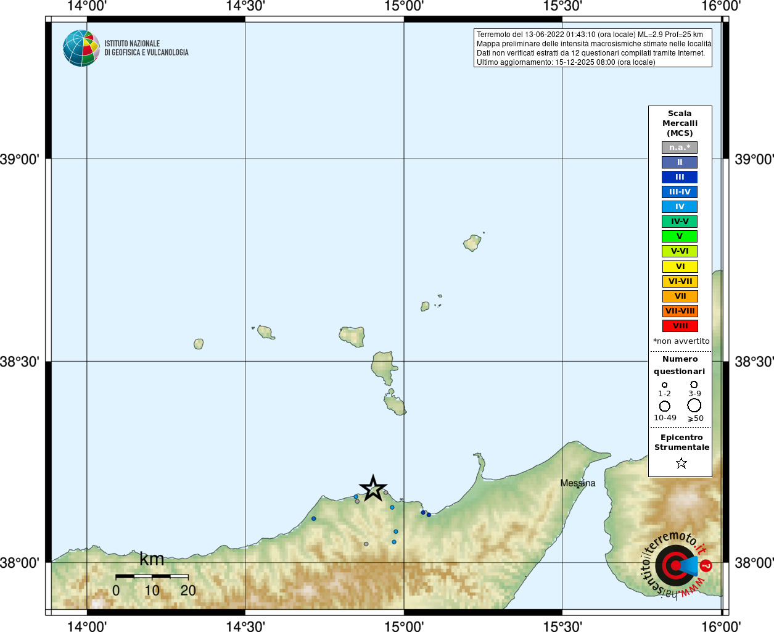Click the top 15°30' longitude label
The height and width of the screenshot is (632, 774).
[x=562, y=6]
